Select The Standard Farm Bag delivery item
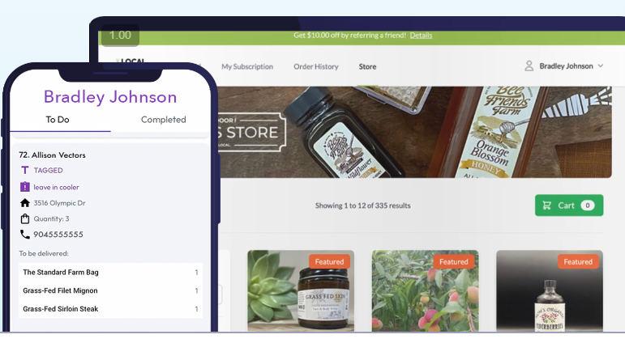The height and width of the screenshot is (343, 625). click(x=110, y=272)
